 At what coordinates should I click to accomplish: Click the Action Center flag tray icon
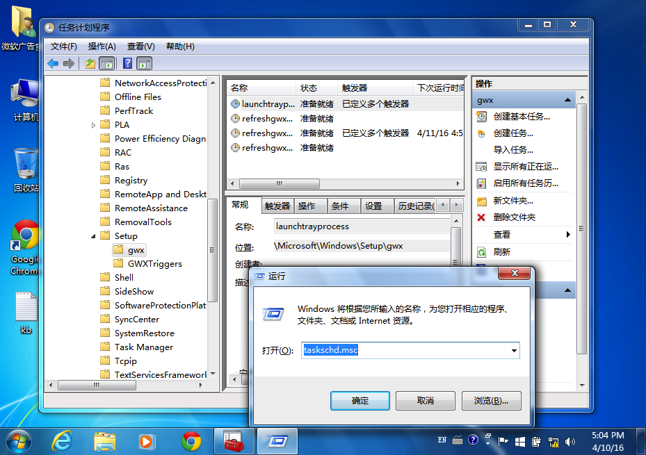[x=503, y=442]
